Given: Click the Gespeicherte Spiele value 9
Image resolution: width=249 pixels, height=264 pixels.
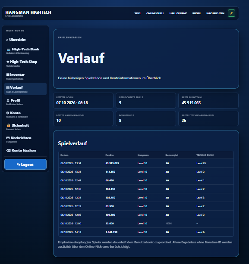Looking at the screenshot, I should point(120,102).
